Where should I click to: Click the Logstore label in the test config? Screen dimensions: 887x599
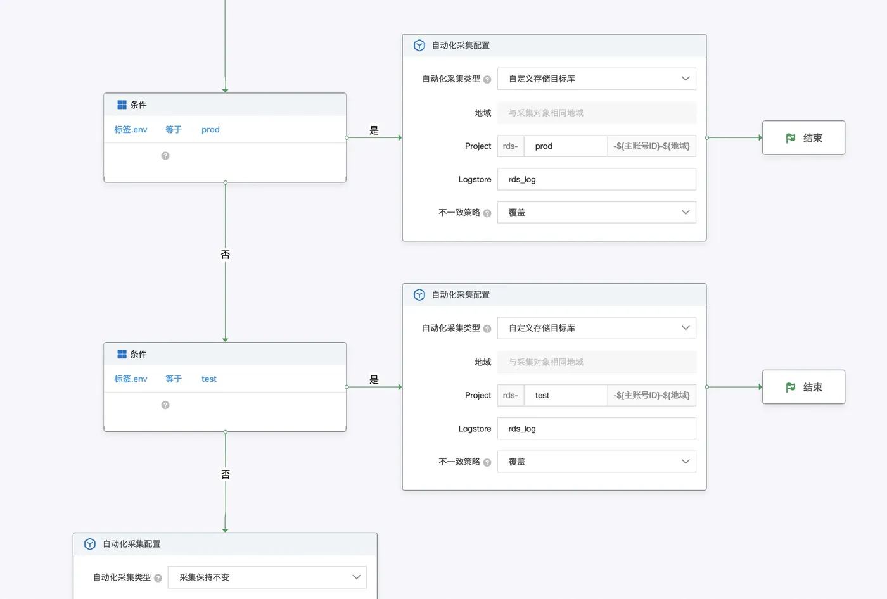tap(475, 429)
